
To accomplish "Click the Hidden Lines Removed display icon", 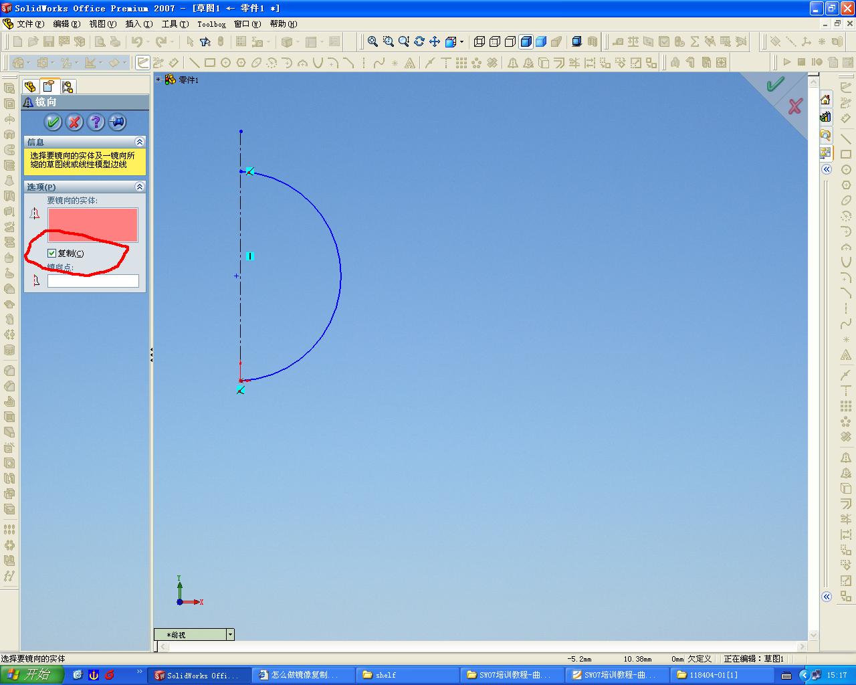I will click(x=510, y=41).
